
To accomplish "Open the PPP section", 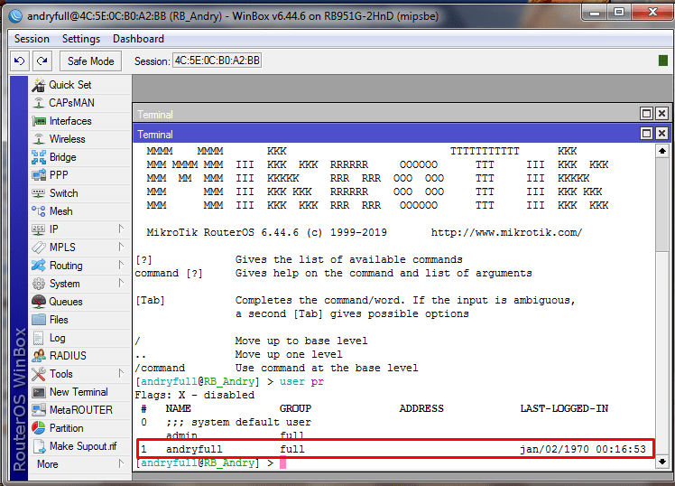I will click(x=58, y=175).
